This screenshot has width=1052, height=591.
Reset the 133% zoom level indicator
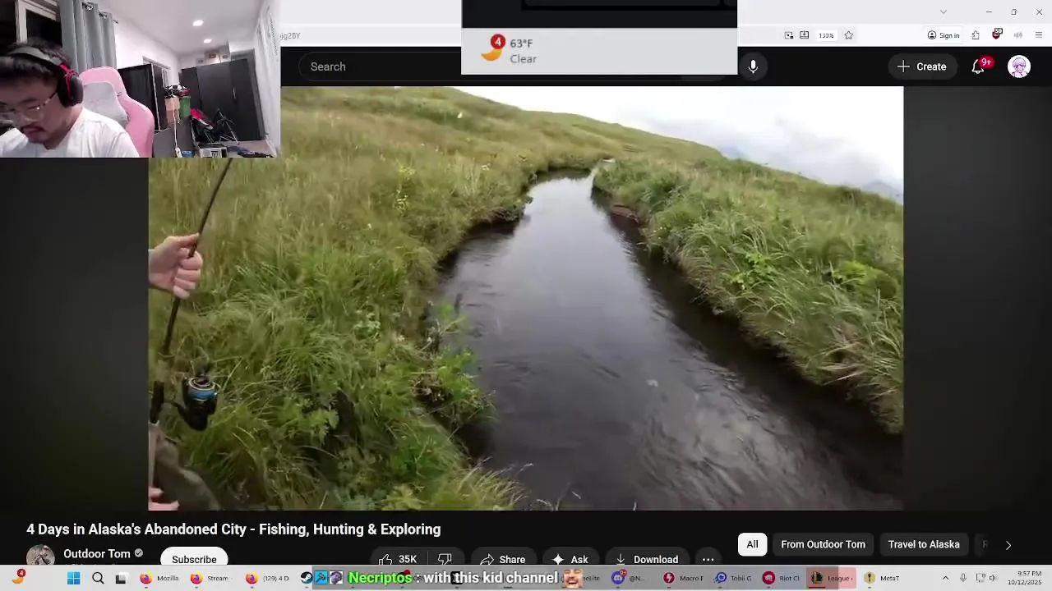(x=826, y=35)
